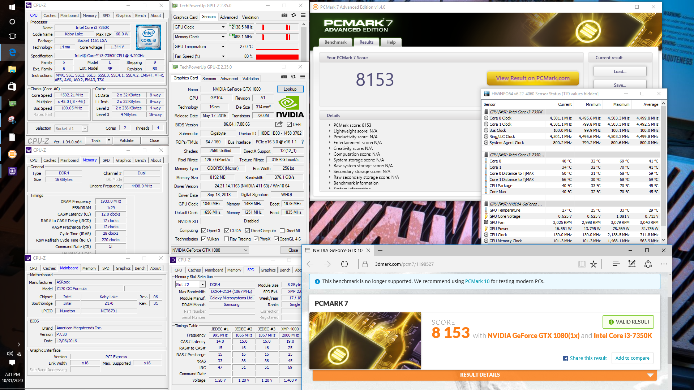Go back in the Edge browser
694x390 pixels.
pyautogui.click(x=310, y=264)
